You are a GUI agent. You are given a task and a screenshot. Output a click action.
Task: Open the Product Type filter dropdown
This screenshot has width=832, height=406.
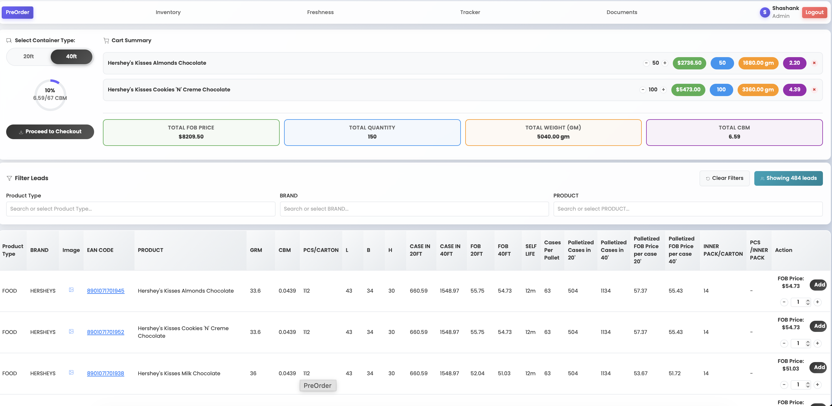140,209
